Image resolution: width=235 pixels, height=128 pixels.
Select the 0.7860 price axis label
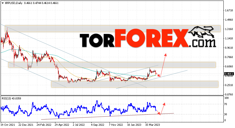229,57
